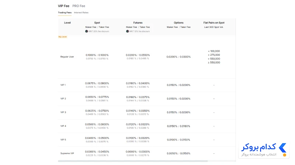
Task: Click MNT 10% fee discount text
Action: [139, 31]
